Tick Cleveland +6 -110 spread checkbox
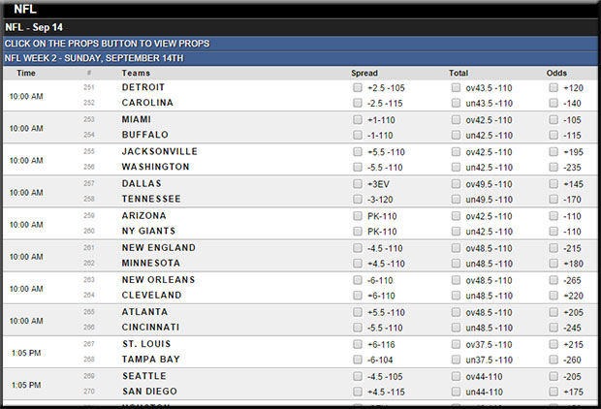The height and width of the screenshot is (409, 601). (358, 296)
